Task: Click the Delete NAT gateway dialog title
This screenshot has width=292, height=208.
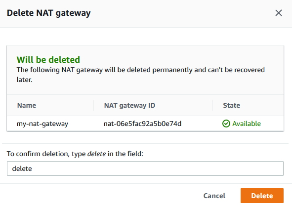Action: tap(49, 13)
